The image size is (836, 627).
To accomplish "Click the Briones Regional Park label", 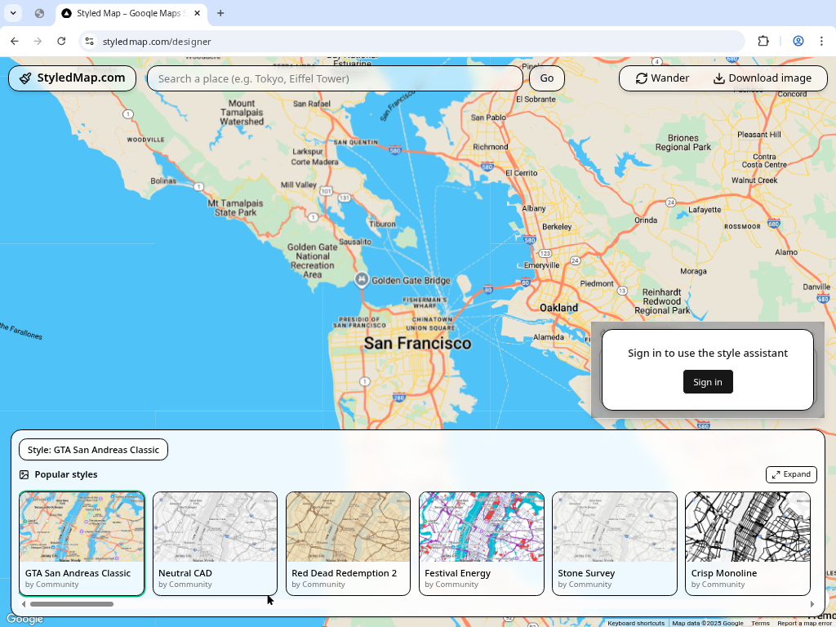I will pos(683,142).
